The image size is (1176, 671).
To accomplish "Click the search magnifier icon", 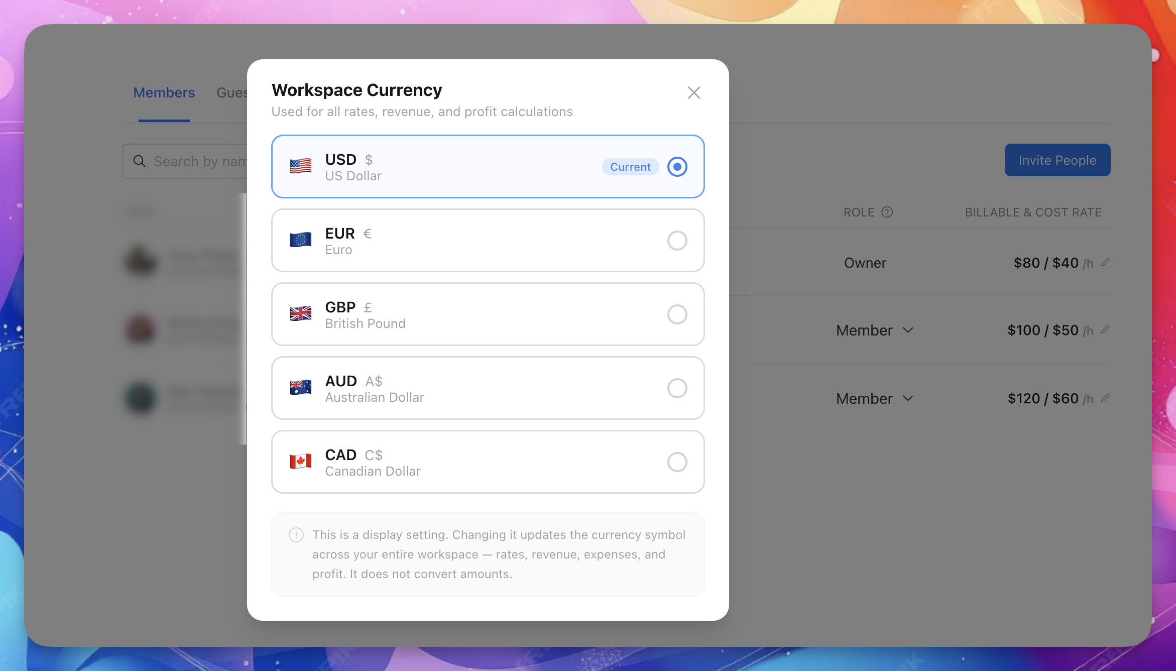I will [x=139, y=161].
